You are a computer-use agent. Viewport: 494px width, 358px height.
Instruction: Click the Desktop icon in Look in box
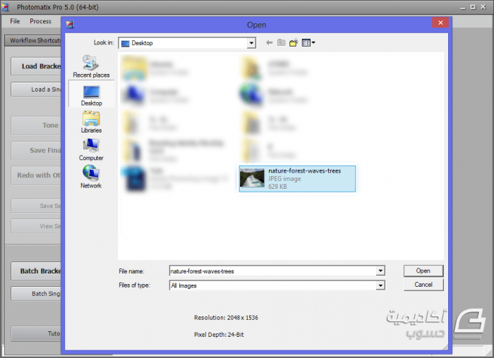point(125,44)
